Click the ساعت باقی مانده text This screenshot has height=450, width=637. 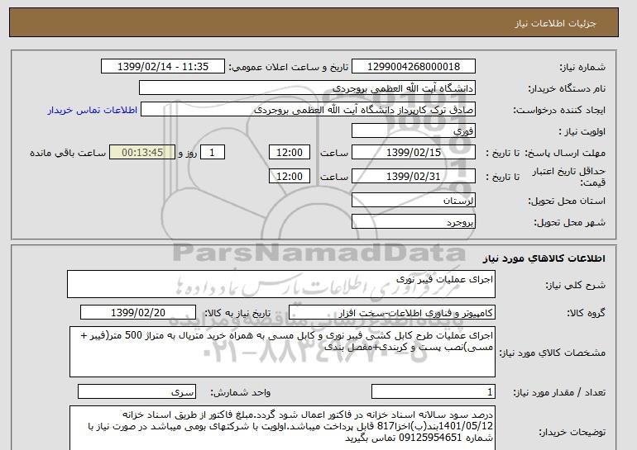tap(68, 154)
